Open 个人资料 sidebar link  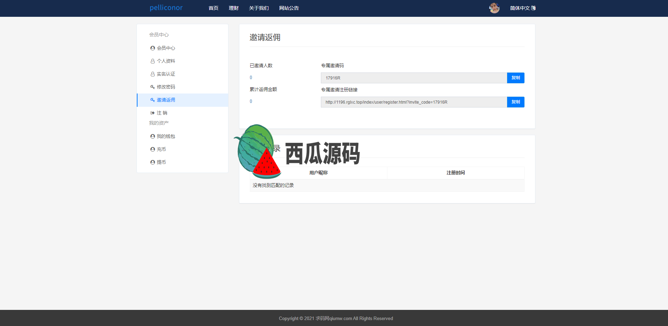click(166, 61)
